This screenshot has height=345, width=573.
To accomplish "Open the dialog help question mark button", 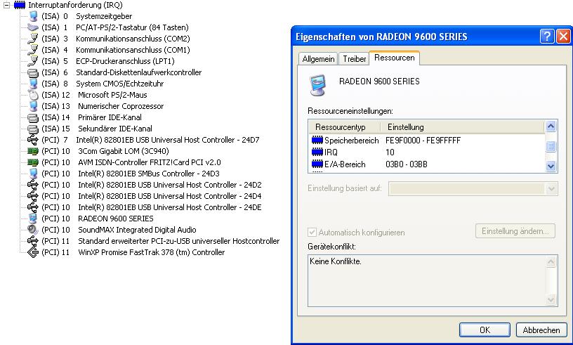I will point(547,37).
